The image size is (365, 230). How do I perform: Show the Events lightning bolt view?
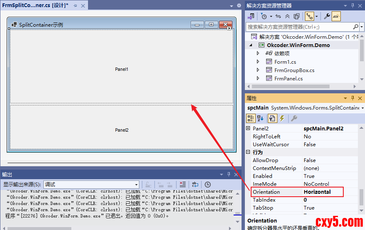(x=282, y=118)
